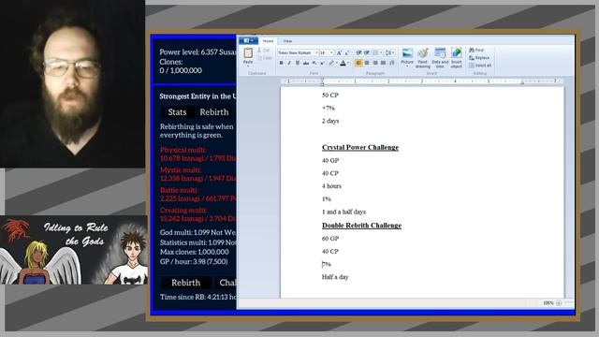Image resolution: width=599 pixels, height=337 pixels.
Task: Open the Paste options dropdown arrow
Action: (248, 66)
